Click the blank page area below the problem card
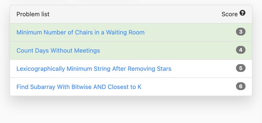Viewport: 262px width, 123px height. [131, 110]
